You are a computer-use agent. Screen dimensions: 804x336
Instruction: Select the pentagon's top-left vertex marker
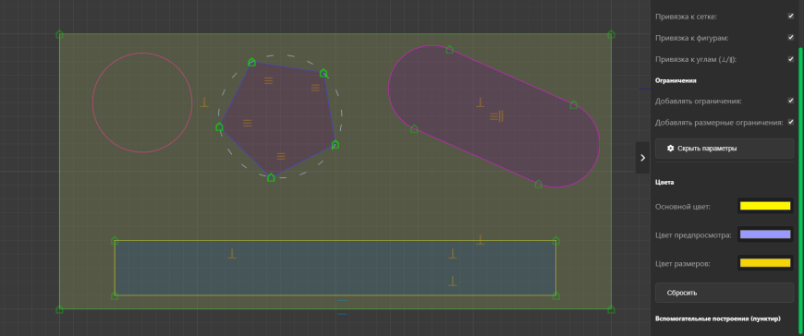click(x=251, y=63)
